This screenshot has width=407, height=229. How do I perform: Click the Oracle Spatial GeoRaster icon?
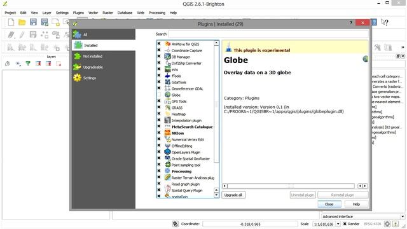pos(168,158)
